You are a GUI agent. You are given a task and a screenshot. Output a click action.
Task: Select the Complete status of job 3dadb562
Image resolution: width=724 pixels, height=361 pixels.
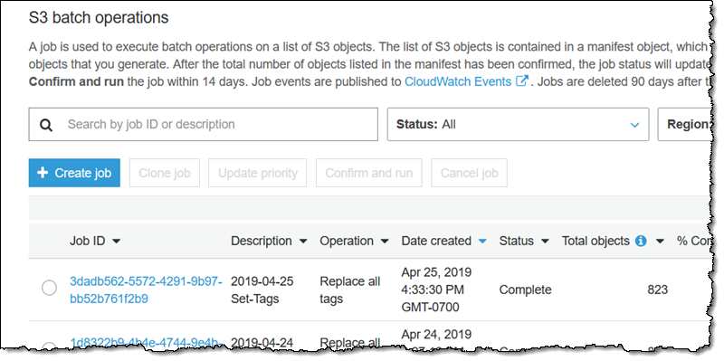525,290
